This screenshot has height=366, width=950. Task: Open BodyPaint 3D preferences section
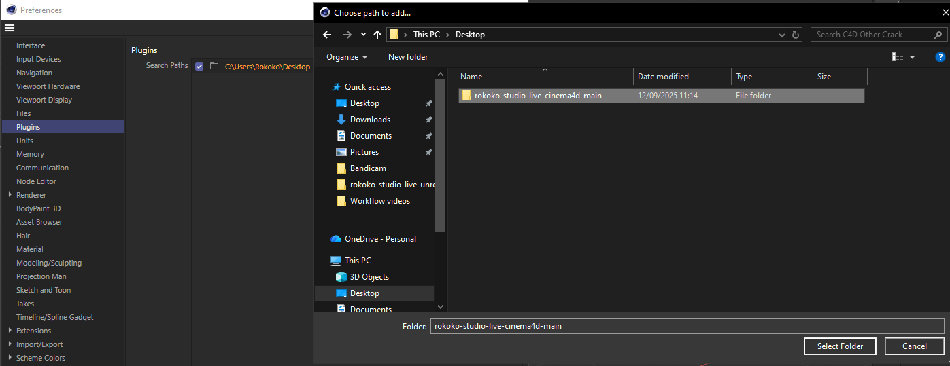click(38, 208)
